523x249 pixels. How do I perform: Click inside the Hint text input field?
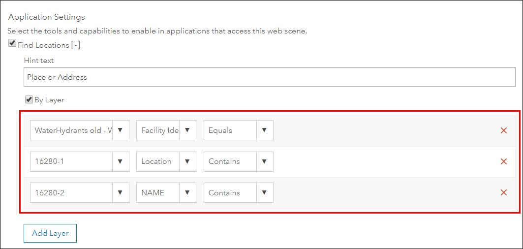[270, 77]
